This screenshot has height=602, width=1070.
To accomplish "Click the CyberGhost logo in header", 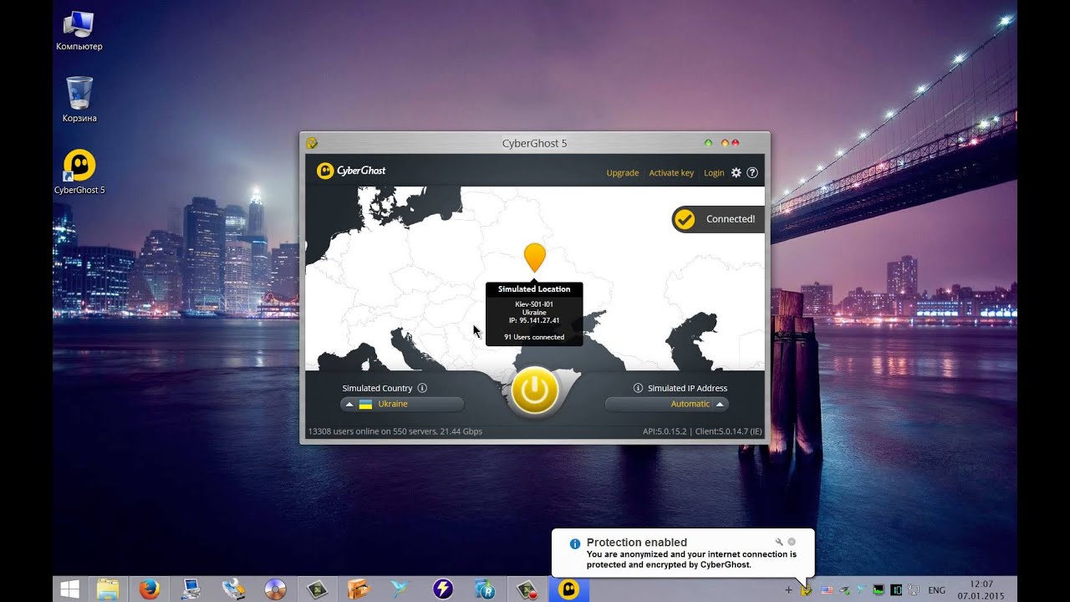I will coord(351,171).
